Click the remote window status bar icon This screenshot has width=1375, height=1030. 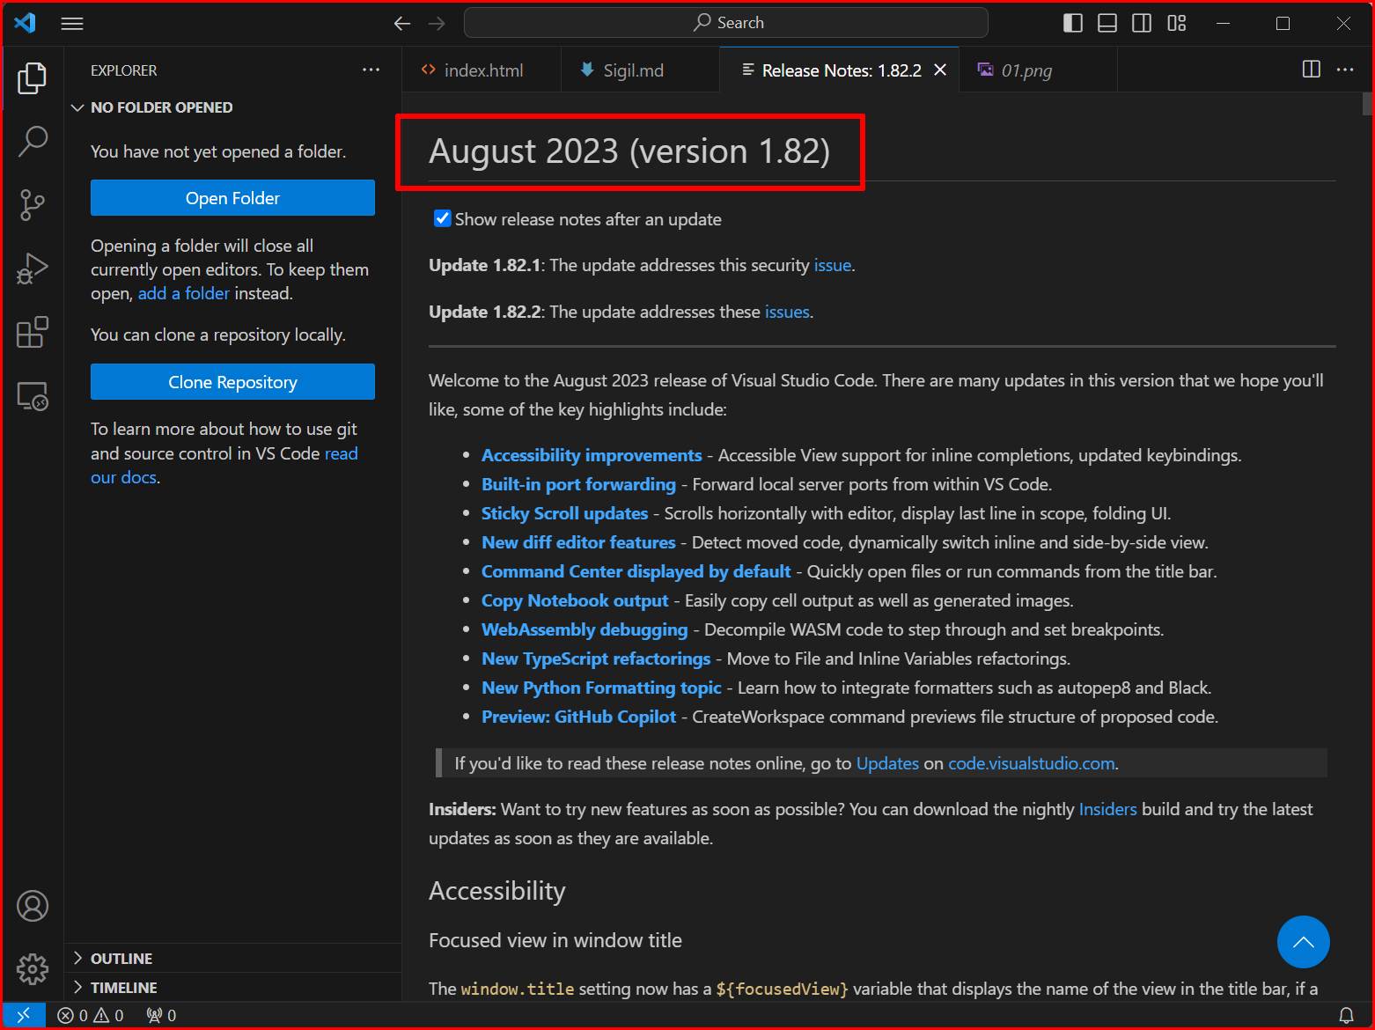(x=24, y=1015)
